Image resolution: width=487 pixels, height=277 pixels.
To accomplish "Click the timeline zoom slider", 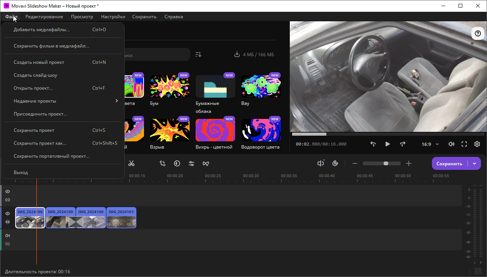I will click(x=381, y=163).
